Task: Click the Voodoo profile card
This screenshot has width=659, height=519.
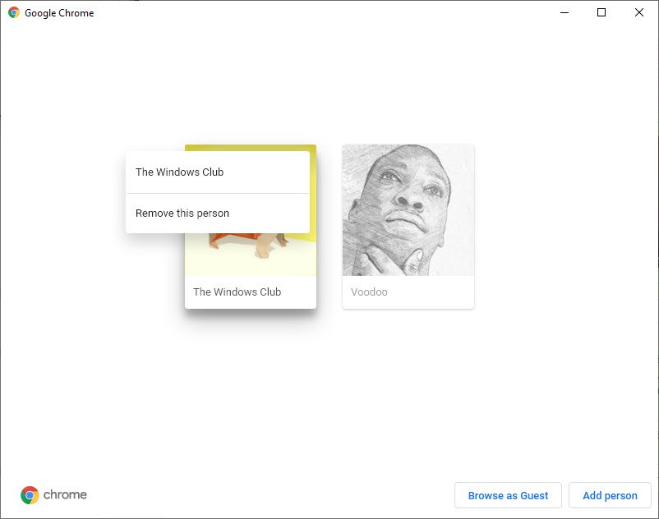Action: (x=408, y=226)
